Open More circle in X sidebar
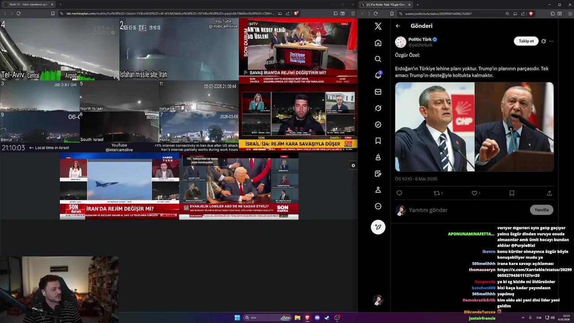 tap(378, 206)
